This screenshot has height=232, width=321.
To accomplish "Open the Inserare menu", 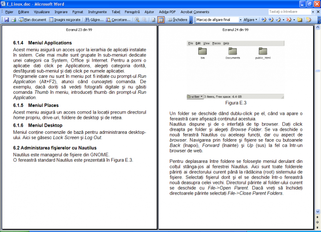I will click(61, 12).
